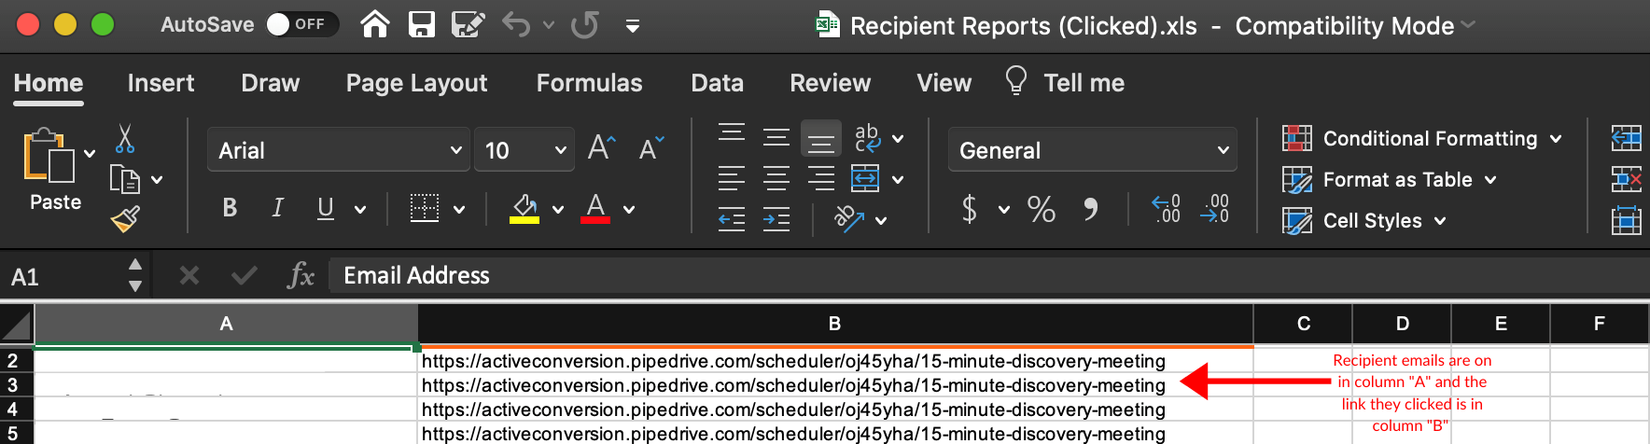Toggle bold formatting
Viewport: 1650px width, 444px height.
pyautogui.click(x=230, y=208)
